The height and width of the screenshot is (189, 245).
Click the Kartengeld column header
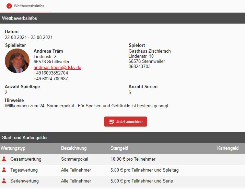[x=228, y=148]
